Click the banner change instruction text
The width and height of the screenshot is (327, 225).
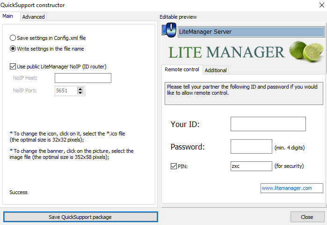pos(72,154)
